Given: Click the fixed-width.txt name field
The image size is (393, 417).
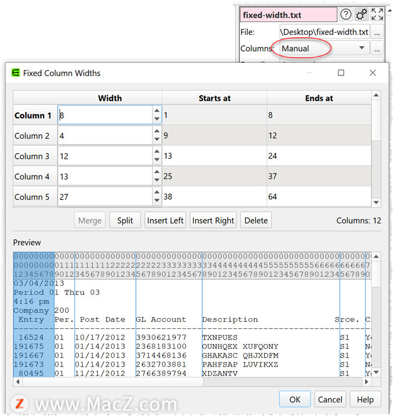Looking at the screenshot, I should coord(288,15).
